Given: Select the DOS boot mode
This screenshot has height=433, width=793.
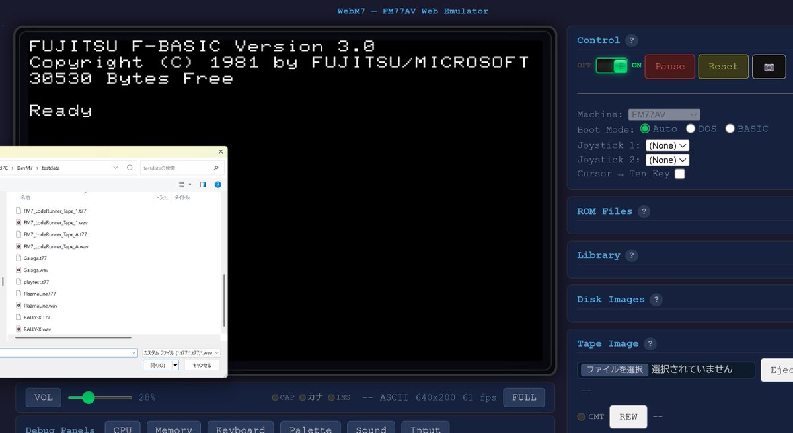Looking at the screenshot, I should click(691, 129).
